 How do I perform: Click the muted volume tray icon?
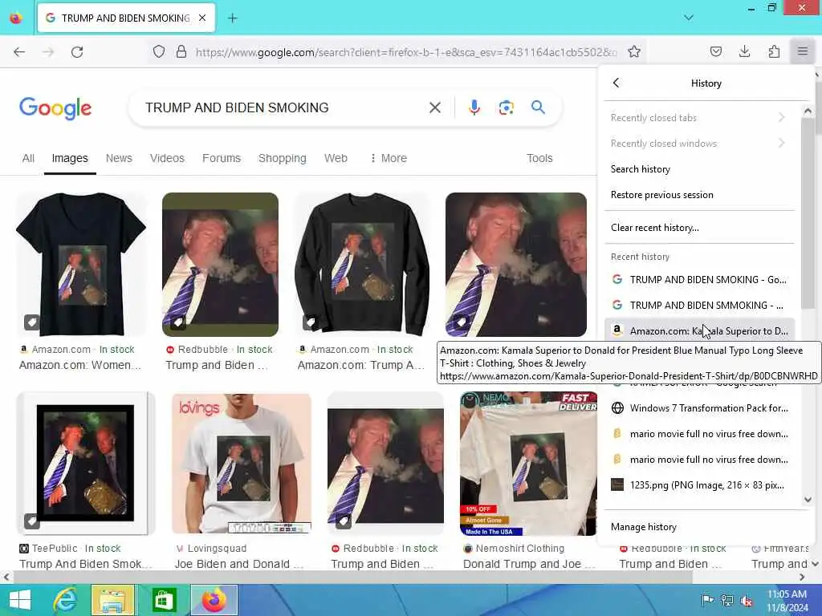[746, 600]
